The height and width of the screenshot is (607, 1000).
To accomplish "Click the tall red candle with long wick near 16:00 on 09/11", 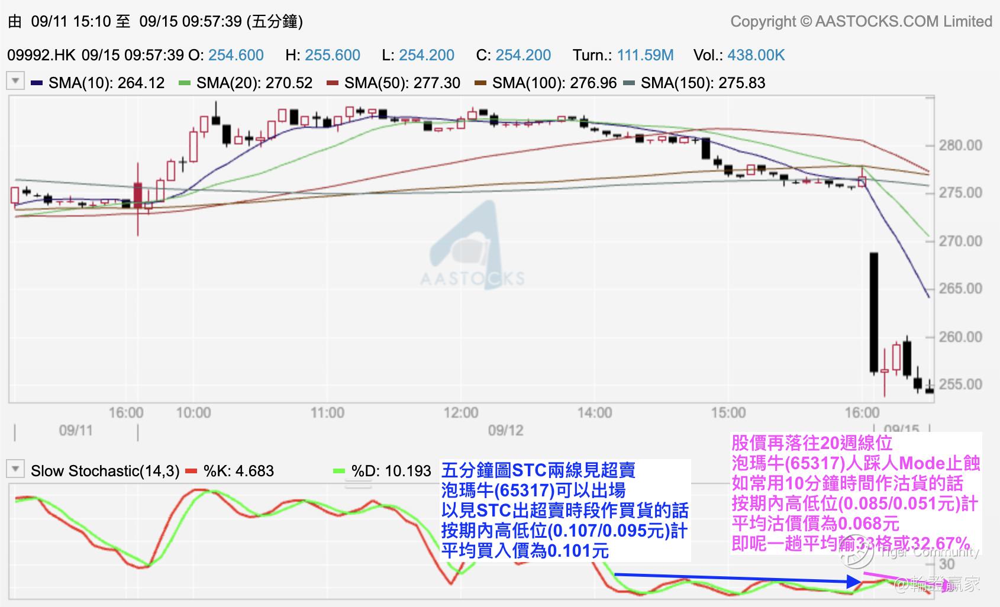I will [138, 198].
